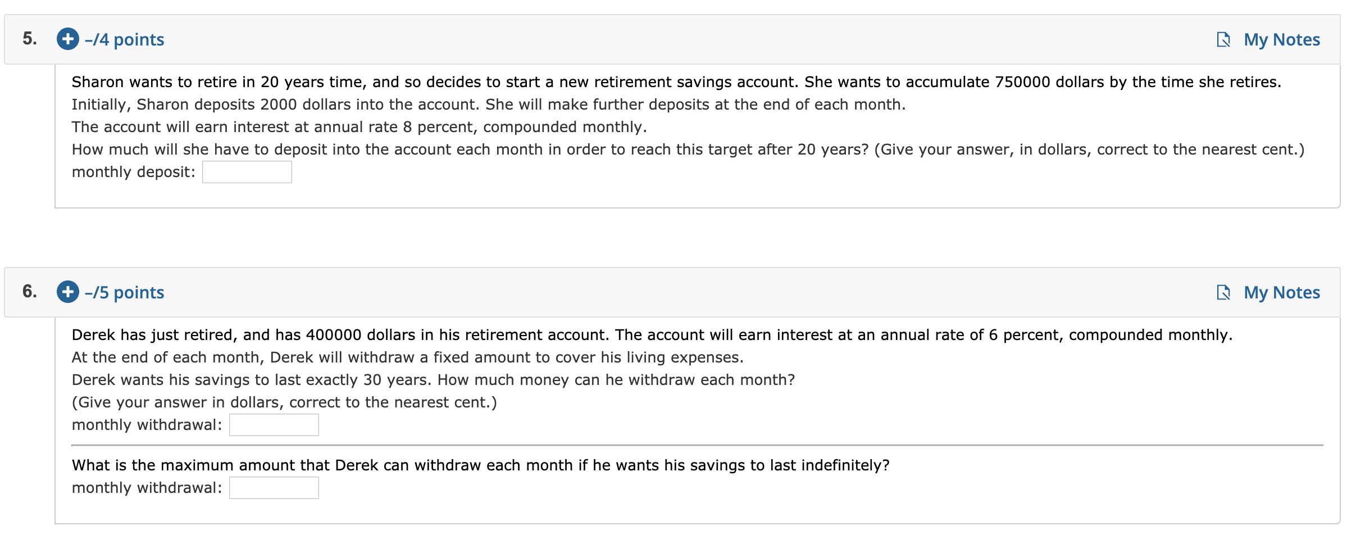Select the question 5 number label
1347x544 pixels.
tap(29, 39)
